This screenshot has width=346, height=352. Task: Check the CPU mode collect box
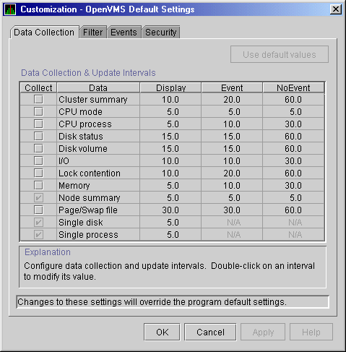tap(38, 111)
